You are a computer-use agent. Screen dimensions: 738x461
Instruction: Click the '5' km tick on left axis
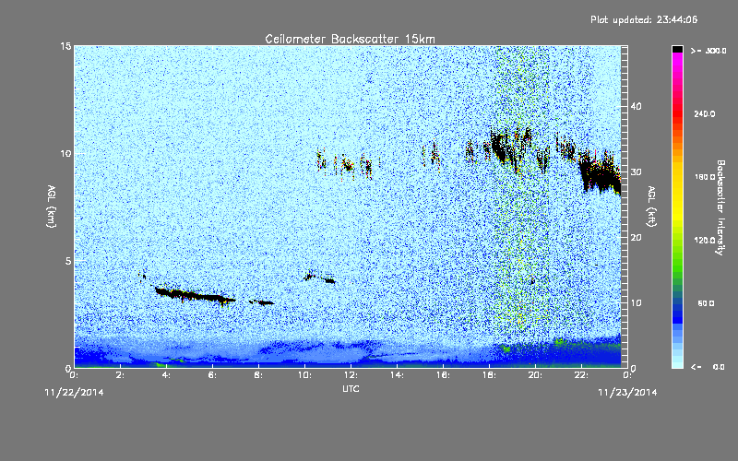[x=67, y=261]
